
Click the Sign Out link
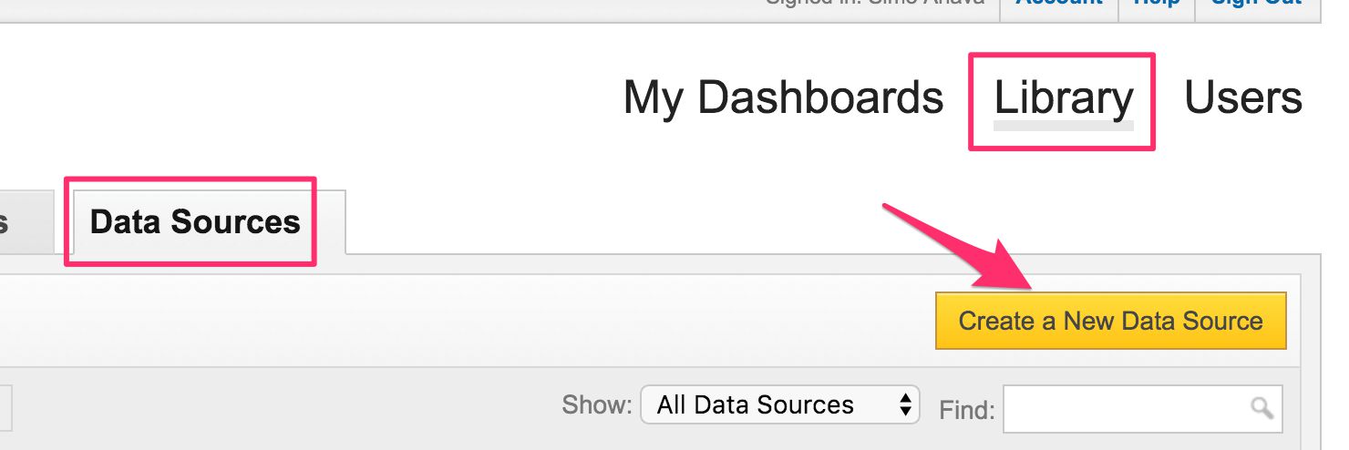(1256, 4)
